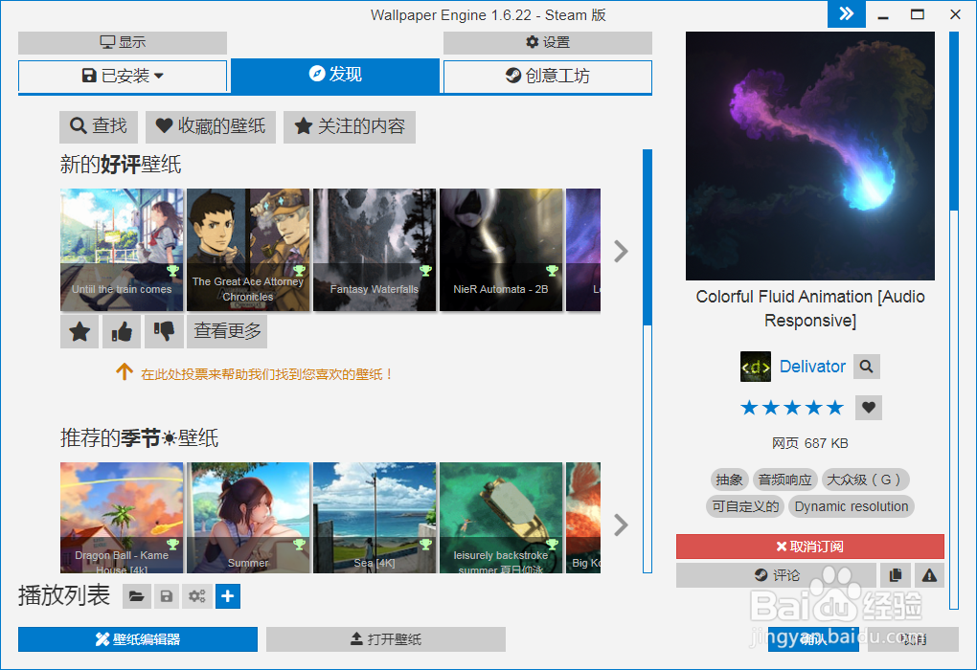Open Settings (设置) with gear icon
Viewport: 977px width, 670px height.
548,42
